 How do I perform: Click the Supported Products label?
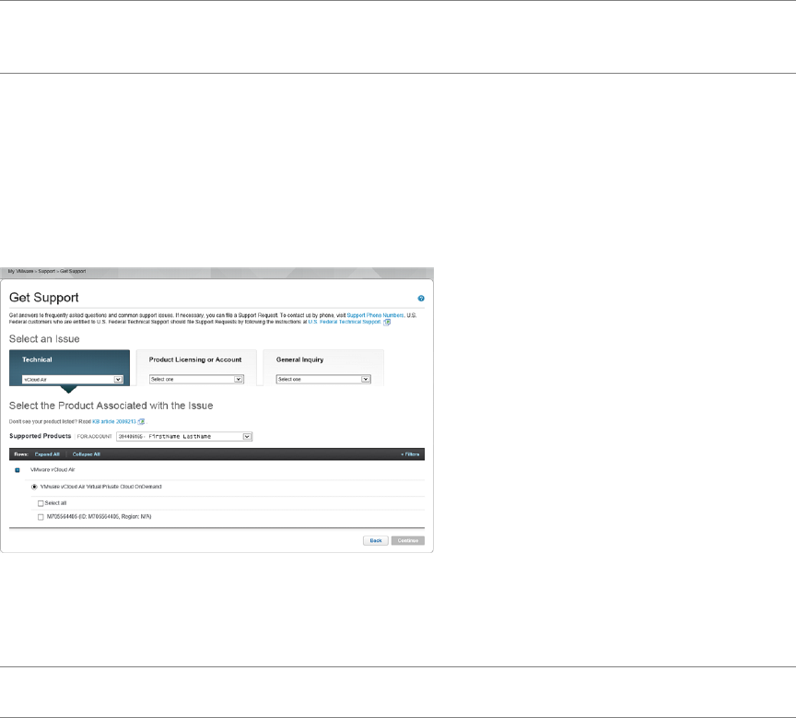click(x=41, y=436)
